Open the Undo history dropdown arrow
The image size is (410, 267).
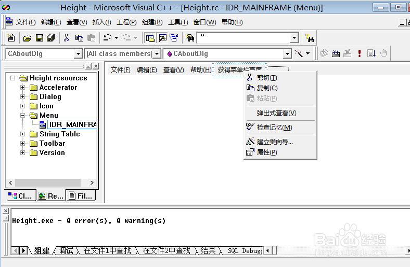pyautogui.click(x=117, y=38)
